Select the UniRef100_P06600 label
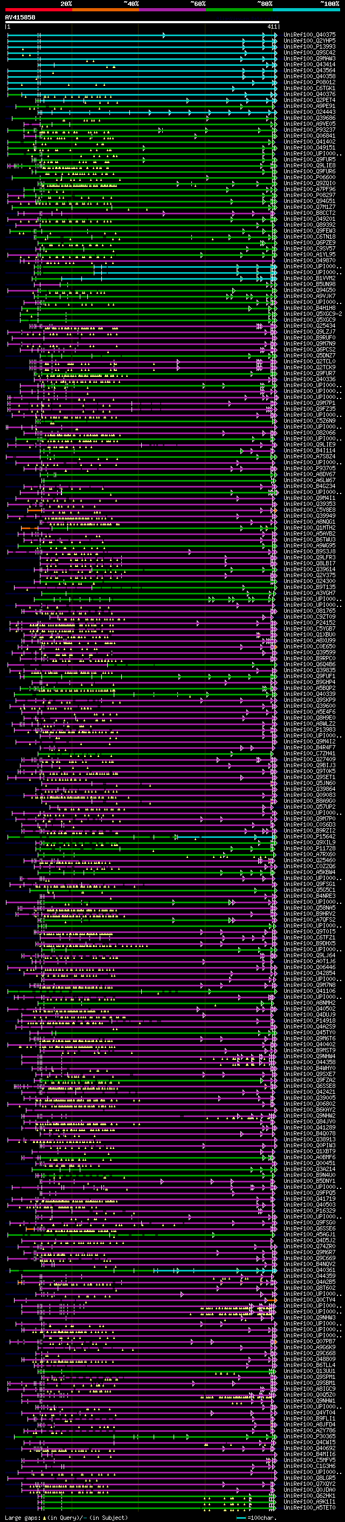345x1522 pixels. click(309, 177)
